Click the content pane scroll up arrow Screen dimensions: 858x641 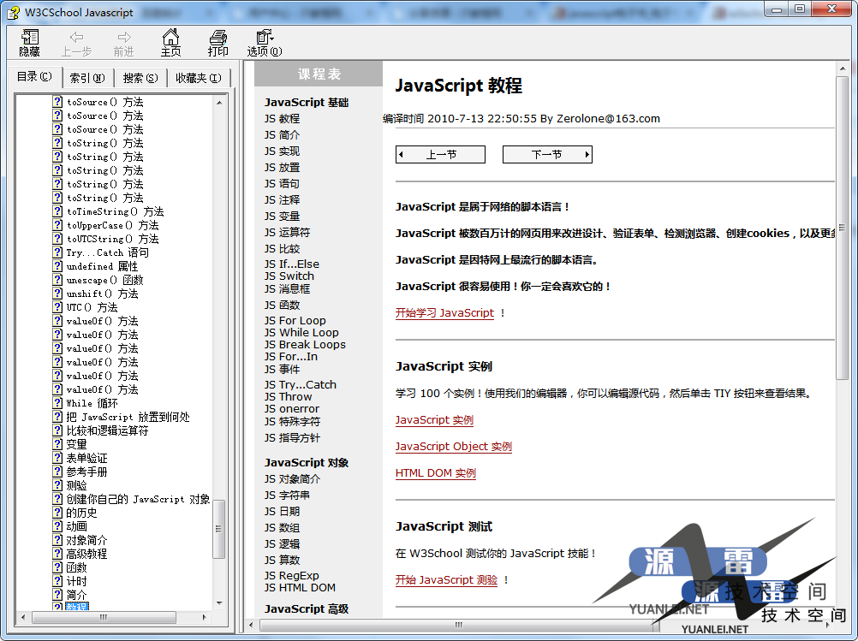coord(842,69)
